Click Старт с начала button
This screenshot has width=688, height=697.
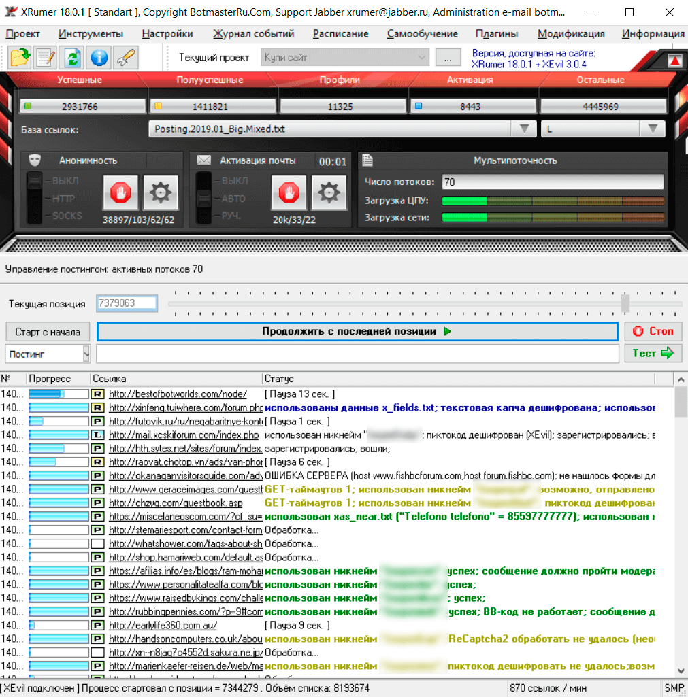point(48,332)
